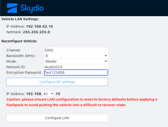Image resolution: width=168 pixels, height=127 pixels.
Task: Click the Network ID label
Action: click(x=16, y=67)
